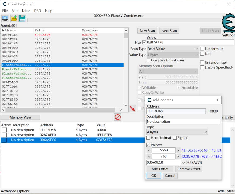Clear the address list (red no-entry icon)

tap(118, 117)
